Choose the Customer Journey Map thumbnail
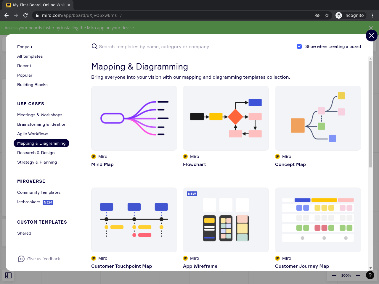 pyautogui.click(x=318, y=220)
